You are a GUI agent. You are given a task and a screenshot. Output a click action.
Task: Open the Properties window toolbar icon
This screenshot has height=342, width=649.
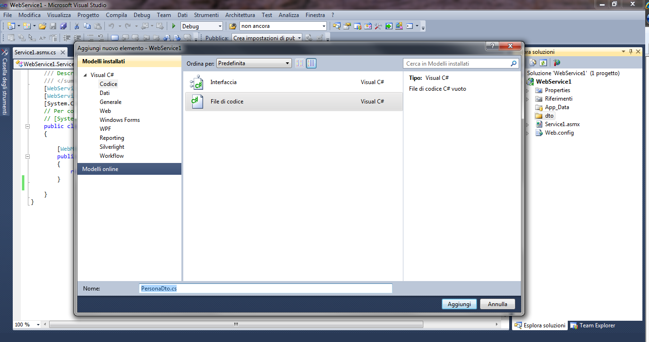click(x=347, y=26)
